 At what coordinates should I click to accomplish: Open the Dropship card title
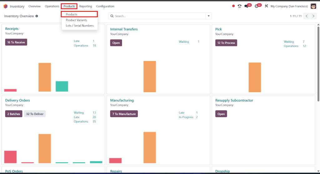point(222,171)
